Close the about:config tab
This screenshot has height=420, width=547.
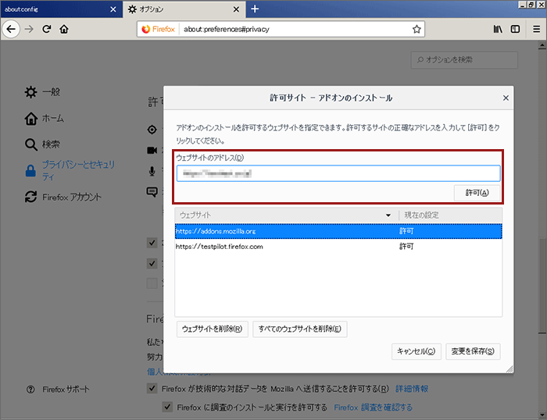pos(113,9)
